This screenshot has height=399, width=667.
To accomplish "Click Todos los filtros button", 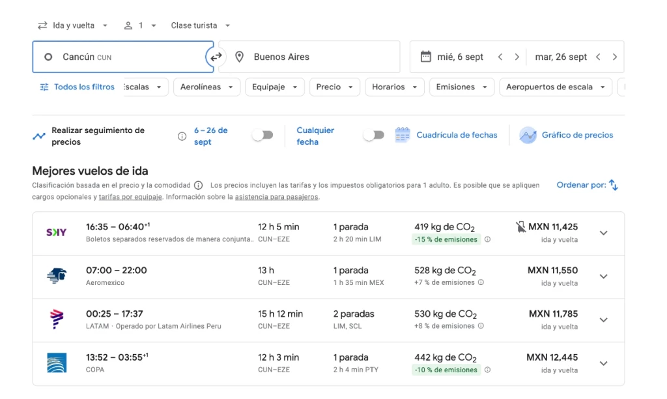I will coord(77,87).
